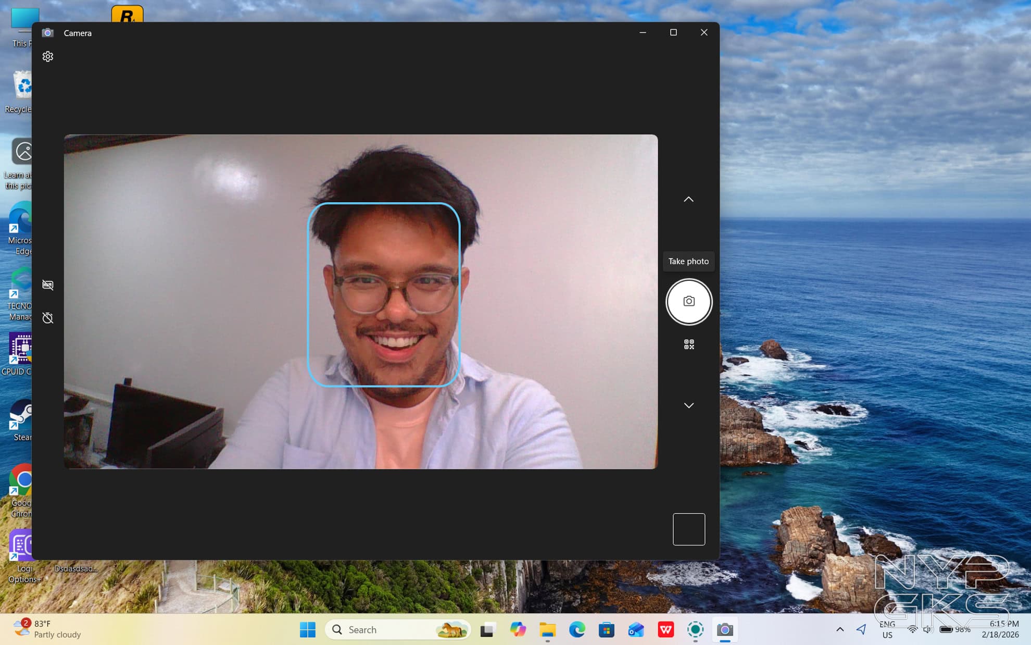Show hidden system tray icons
1031x645 pixels.
point(840,629)
